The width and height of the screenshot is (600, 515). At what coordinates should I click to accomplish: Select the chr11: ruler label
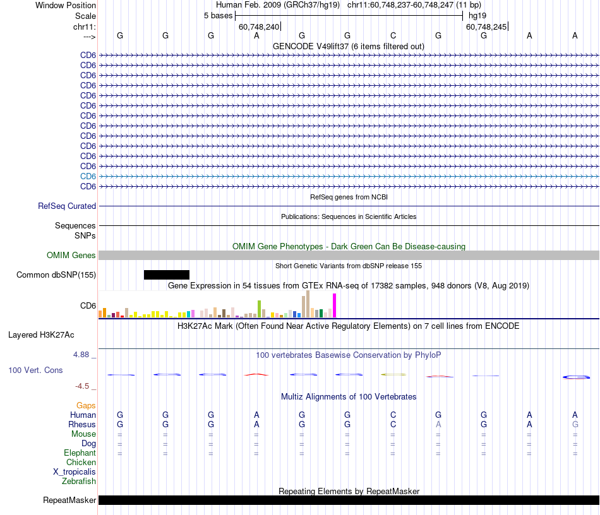[84, 27]
